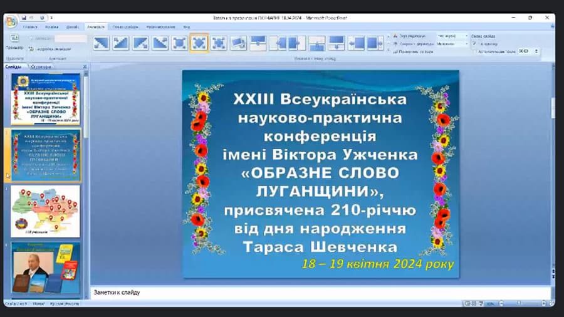Switch to the Слайды pane tab
This screenshot has height=317, width=564.
point(13,66)
